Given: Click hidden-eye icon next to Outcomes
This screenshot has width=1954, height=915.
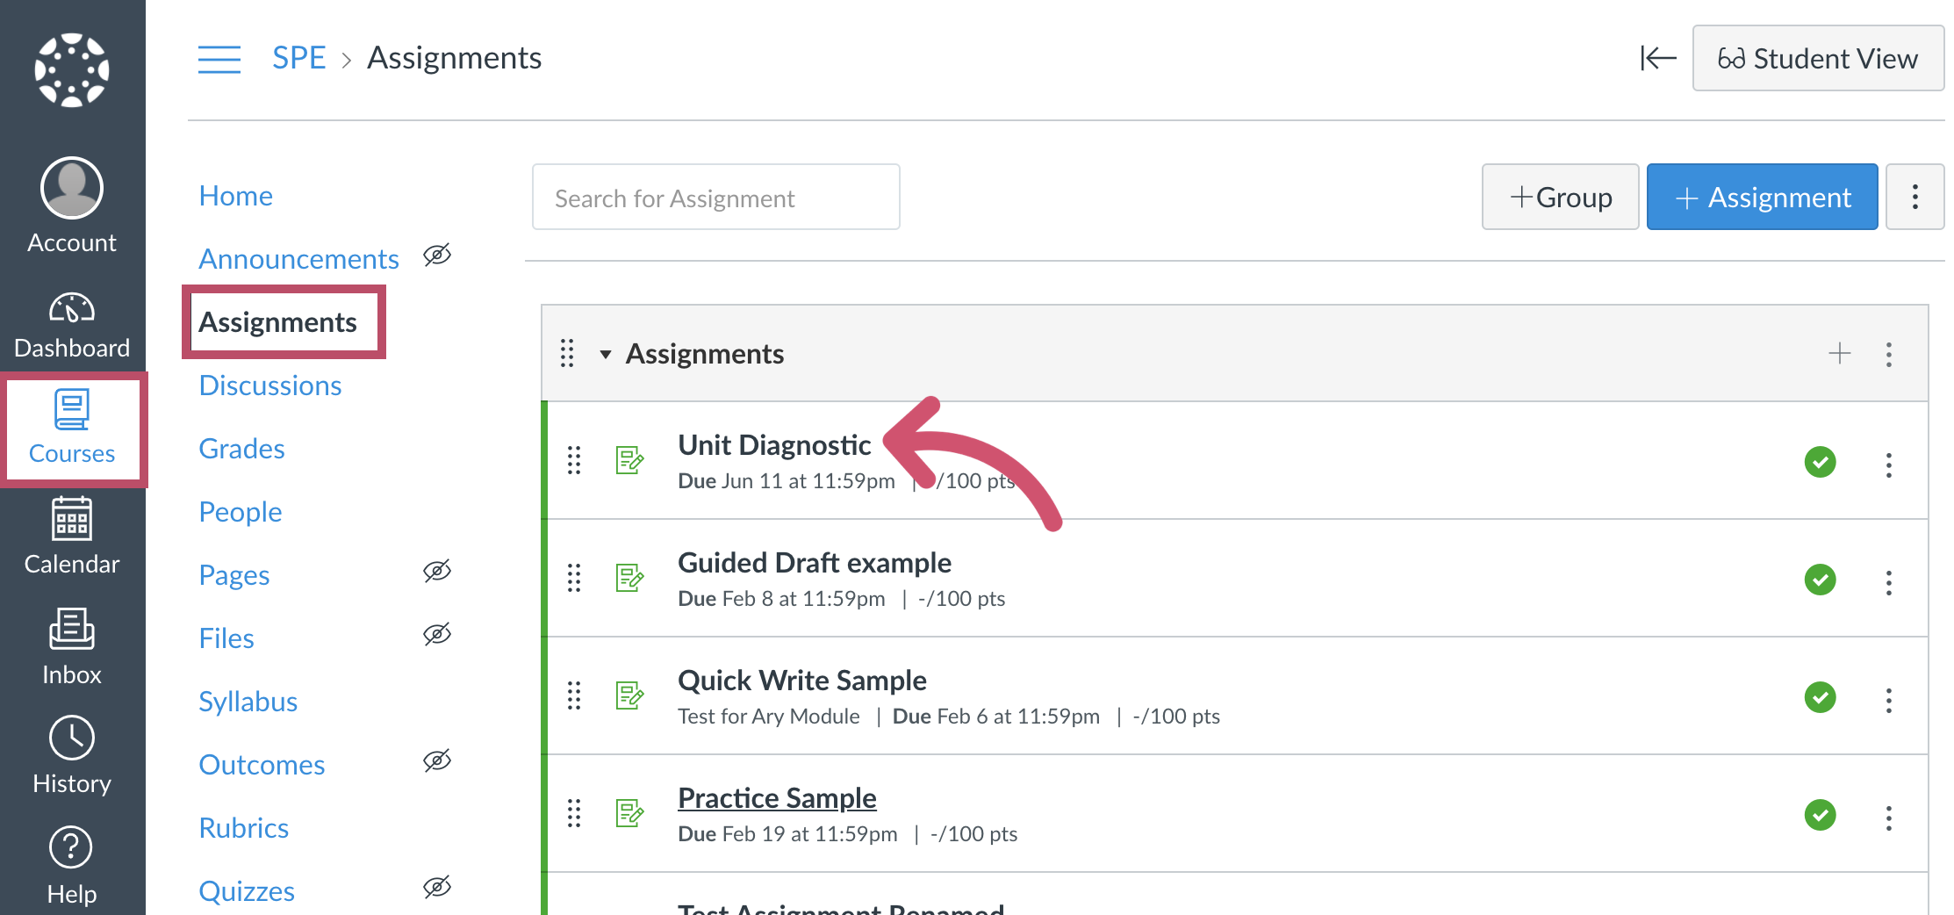Looking at the screenshot, I should [437, 760].
